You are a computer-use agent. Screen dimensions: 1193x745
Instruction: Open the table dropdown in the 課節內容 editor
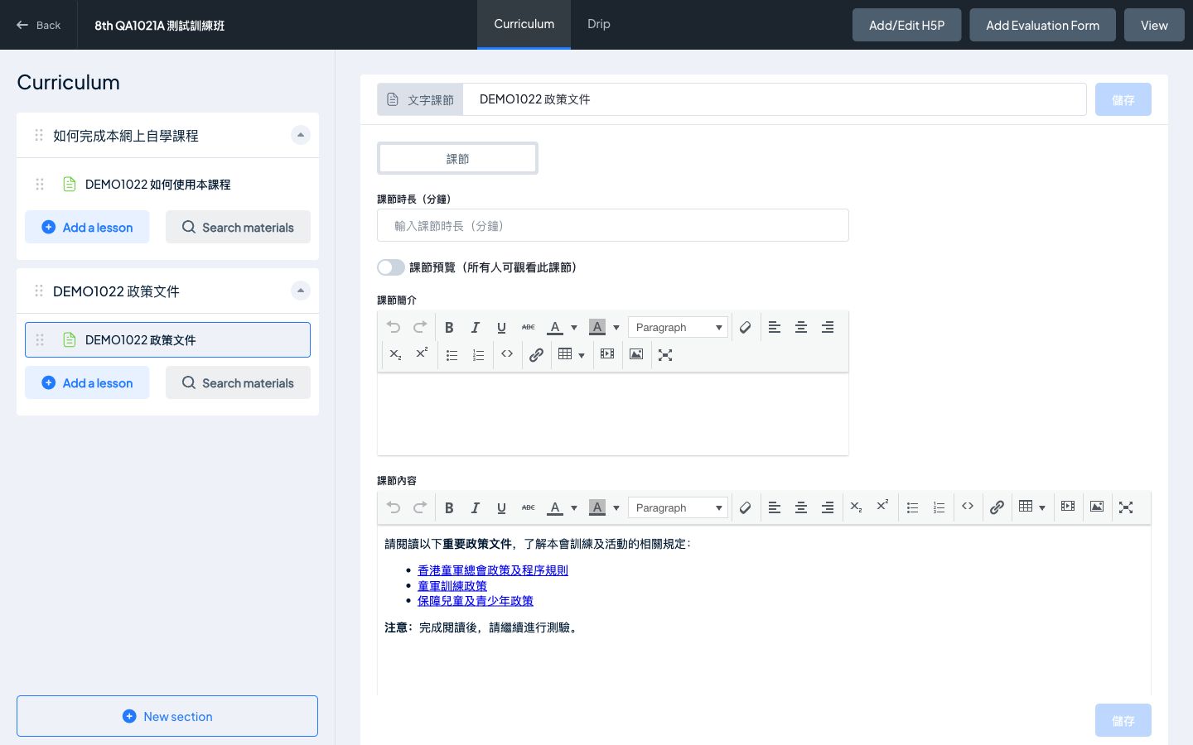(x=1042, y=507)
